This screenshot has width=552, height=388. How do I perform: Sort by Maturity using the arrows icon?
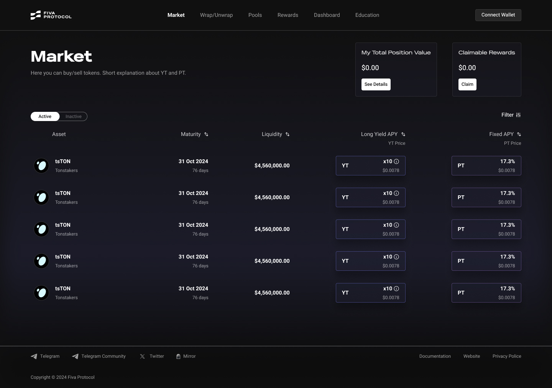[x=206, y=134]
